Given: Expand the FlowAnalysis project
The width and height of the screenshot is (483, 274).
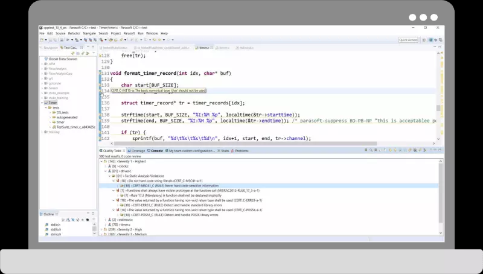Looking at the screenshot, I should click(42, 69).
